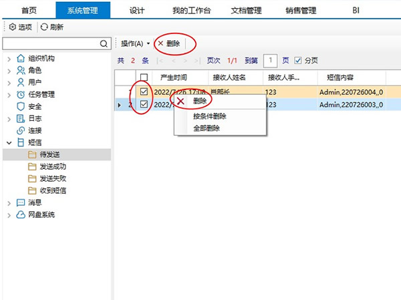This screenshot has height=300, width=401.
Task: Click the search magnifier icon in sidebar
Action: click(104, 44)
